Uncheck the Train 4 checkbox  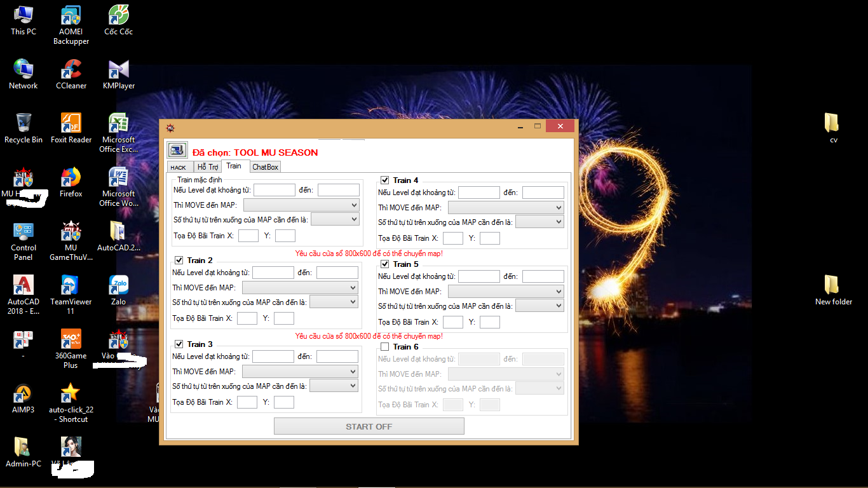point(384,180)
